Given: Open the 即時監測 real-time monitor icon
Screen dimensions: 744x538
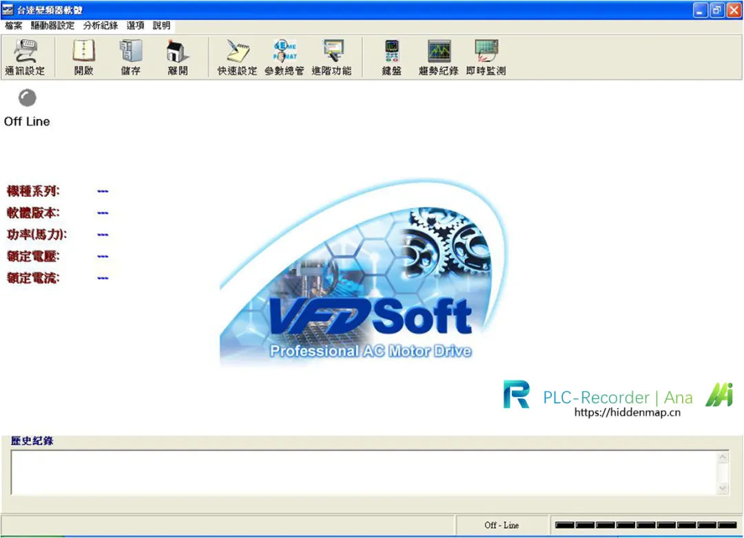Looking at the screenshot, I should pyautogui.click(x=486, y=57).
